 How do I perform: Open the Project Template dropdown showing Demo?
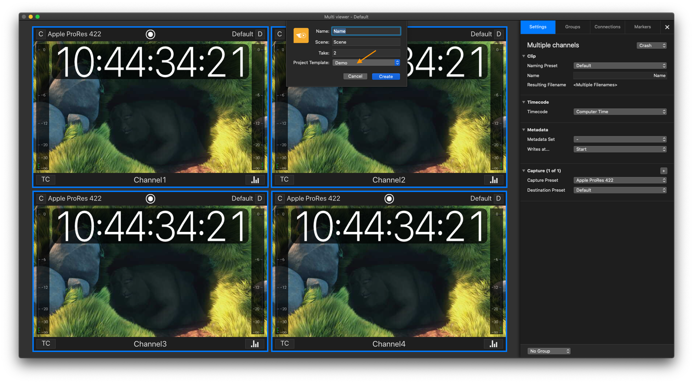point(366,63)
